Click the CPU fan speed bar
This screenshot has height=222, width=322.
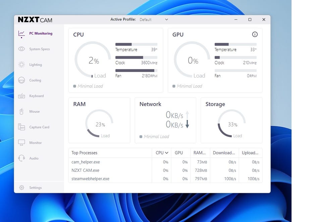click(136, 71)
